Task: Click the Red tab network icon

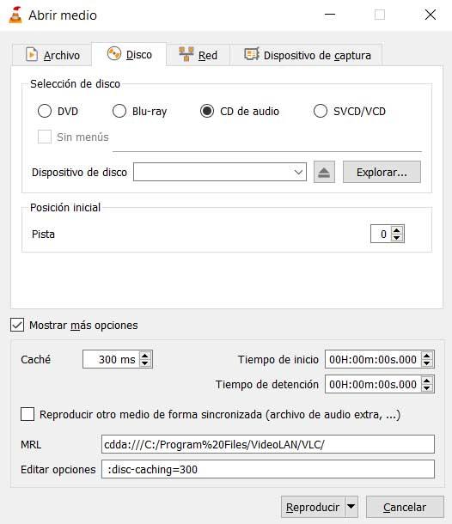Action: 186,54
